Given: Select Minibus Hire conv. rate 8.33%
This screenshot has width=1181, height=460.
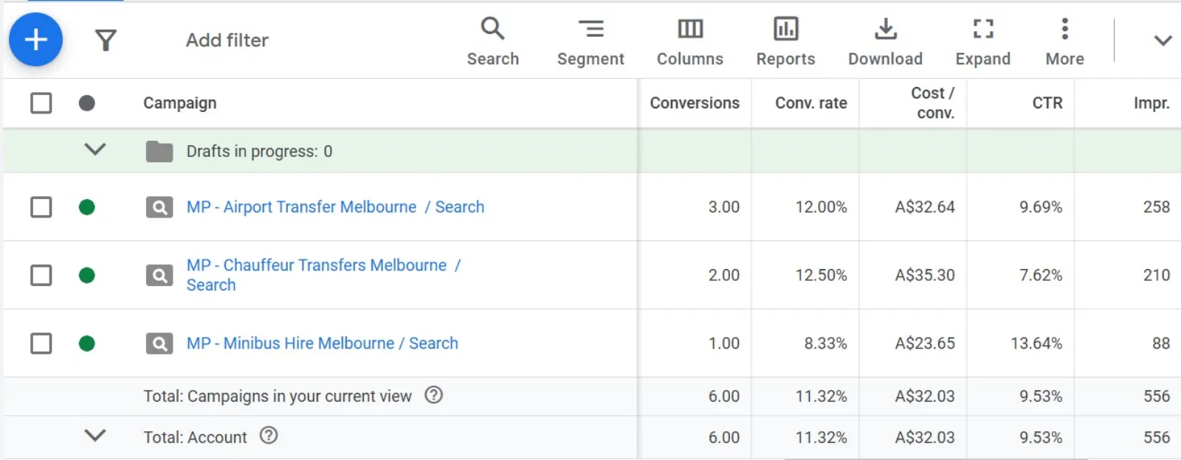Looking at the screenshot, I should coord(825,344).
